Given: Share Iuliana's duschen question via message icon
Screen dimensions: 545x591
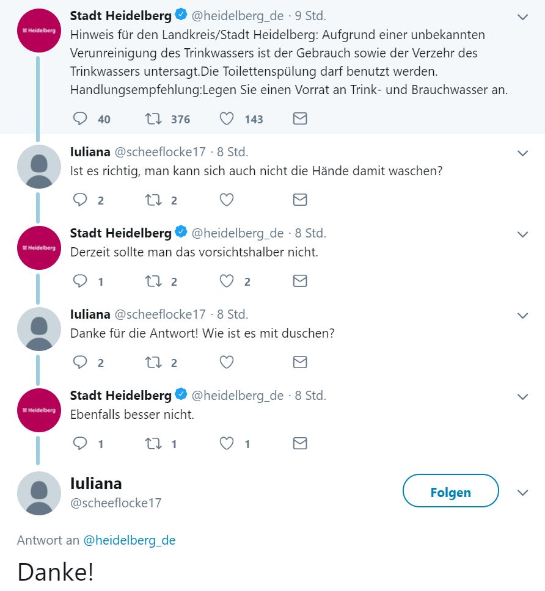Looking at the screenshot, I should point(299,362).
